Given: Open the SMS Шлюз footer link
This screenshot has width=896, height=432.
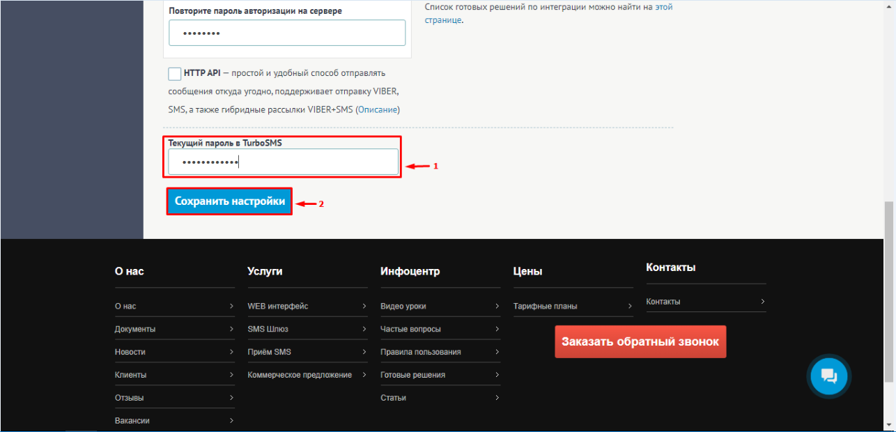Looking at the screenshot, I should pos(268,329).
